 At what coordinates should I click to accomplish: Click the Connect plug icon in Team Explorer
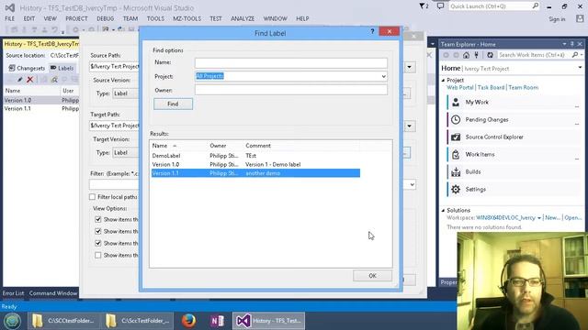[477, 55]
